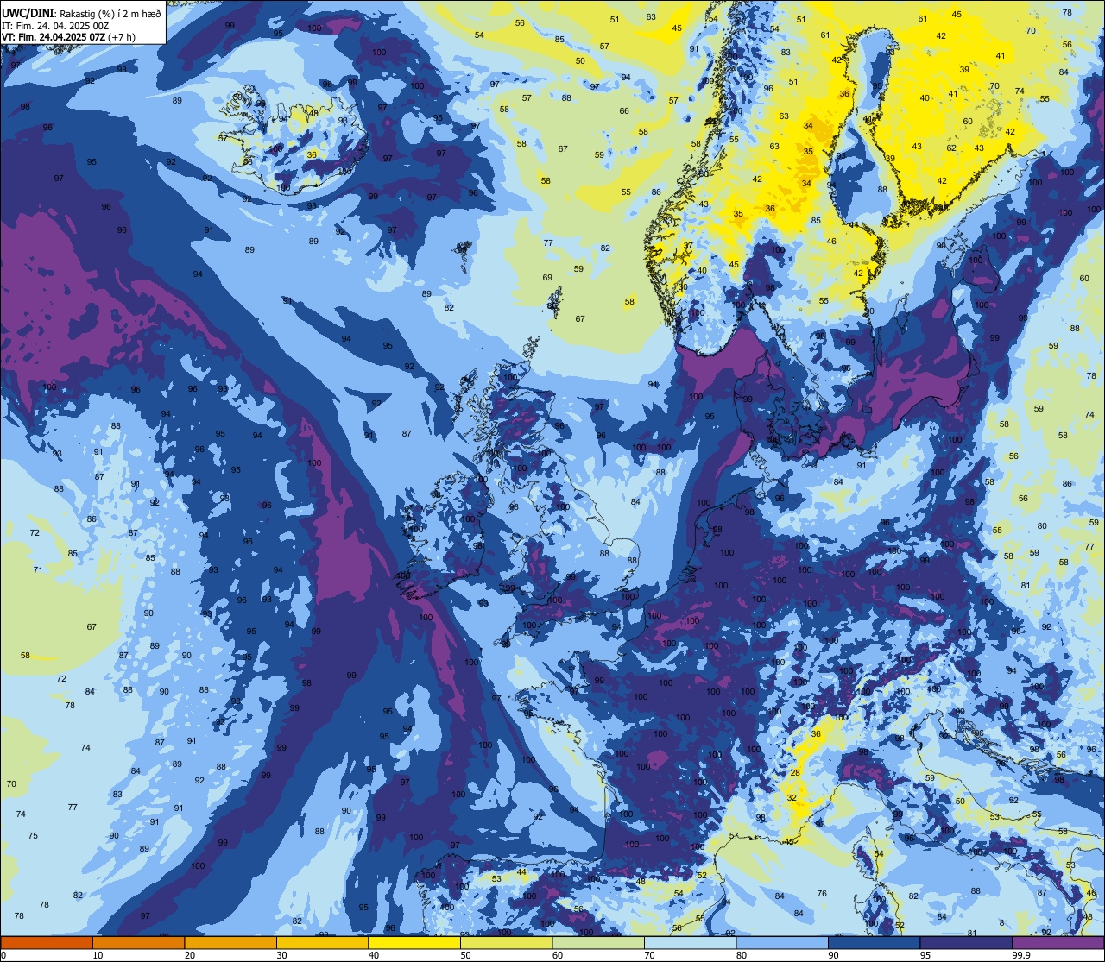Click the 70–80% light blue legend swatch
Image resolution: width=1105 pixels, height=962 pixels.
[690, 942]
